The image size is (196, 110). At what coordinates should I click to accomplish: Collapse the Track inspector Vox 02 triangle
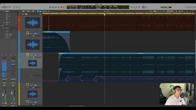[x=1, y=28]
